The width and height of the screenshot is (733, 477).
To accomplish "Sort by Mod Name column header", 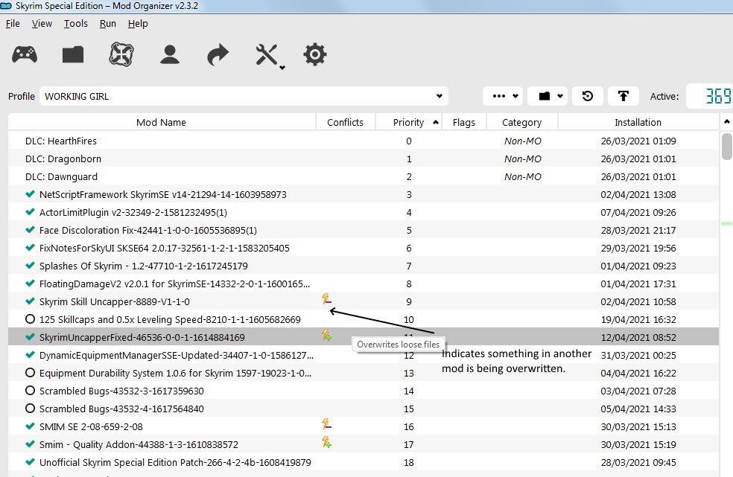I will click(x=162, y=122).
